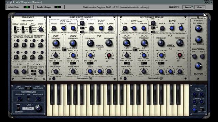This screenshot has width=218, height=122.
Task: Click the OUTPUT level knob
Action: [198, 66]
